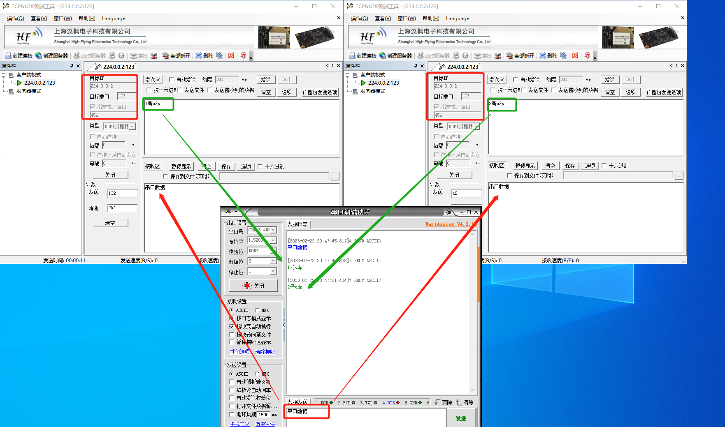Click delete-all icon right of 删除 in right window
This screenshot has width=725, height=427.
coord(563,55)
